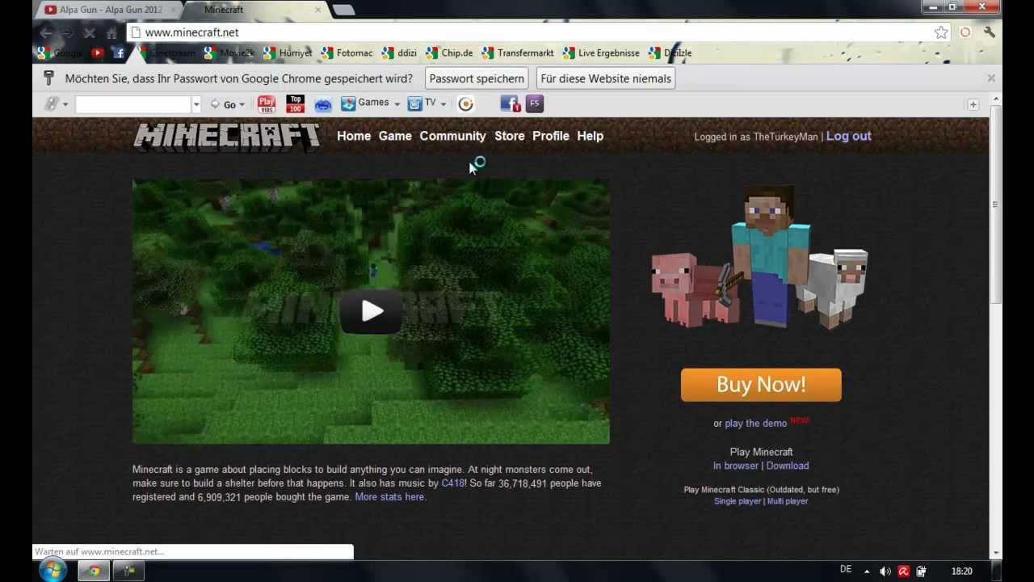1034x582 pixels.
Task: Bookmark this page with the star
Action: (x=941, y=32)
